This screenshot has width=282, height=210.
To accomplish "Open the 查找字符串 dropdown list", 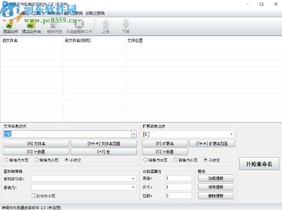I will (133, 179).
